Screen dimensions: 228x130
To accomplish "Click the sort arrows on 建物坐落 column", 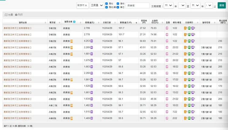I will (46, 22).
